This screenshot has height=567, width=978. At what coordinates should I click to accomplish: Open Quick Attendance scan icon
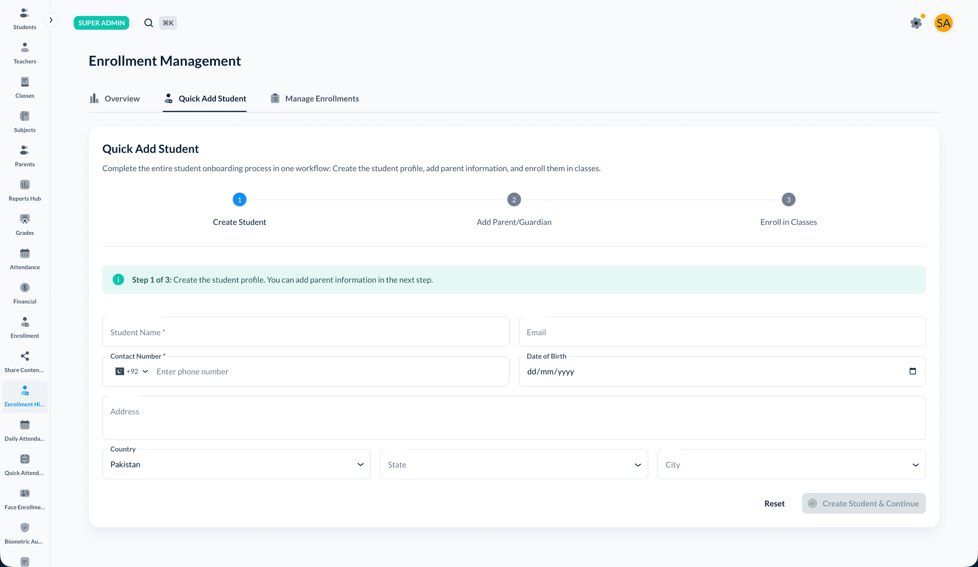point(24,460)
